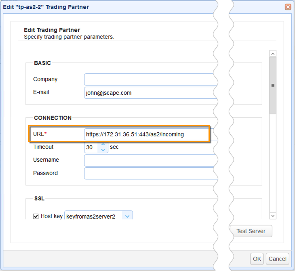The height and width of the screenshot is (271, 295).
Task: Select the keyfromas2server2 combo box field
Action: click(93, 217)
